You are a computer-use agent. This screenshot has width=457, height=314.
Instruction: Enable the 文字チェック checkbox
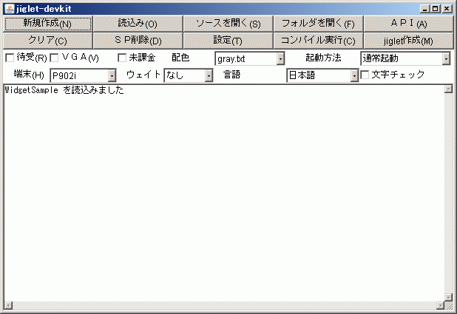[x=365, y=75]
